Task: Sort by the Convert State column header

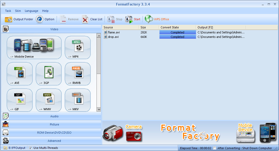Action: pyautogui.click(x=177, y=27)
